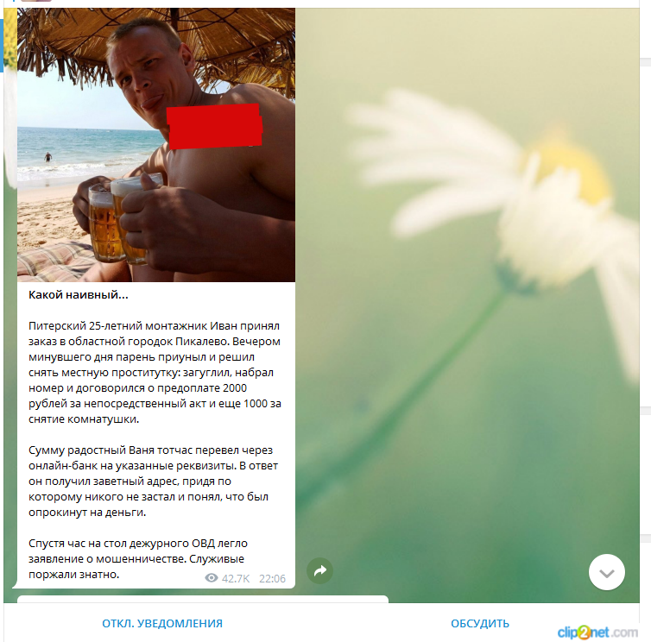
Task: Click the 42.7K view counter
Action: [236, 578]
